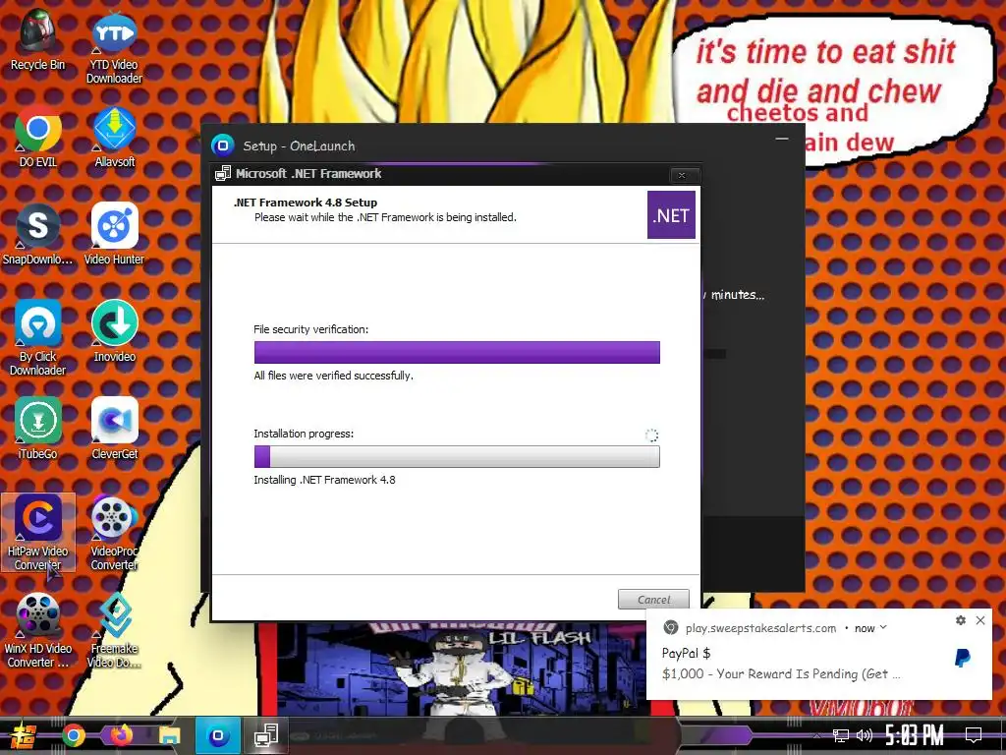This screenshot has height=755, width=1006.
Task: Click the Start button on taskbar
Action: (23, 735)
